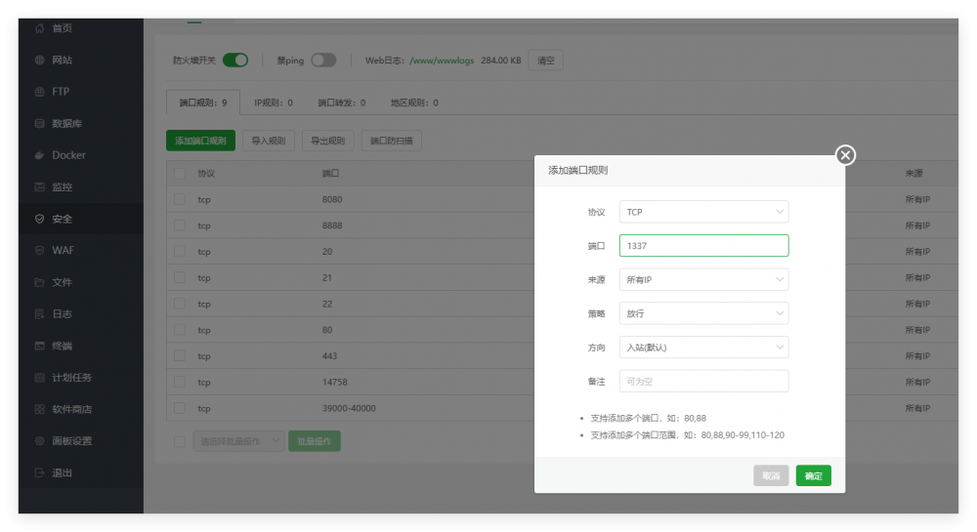Click the Docker icon in sidebar
The height and width of the screenshot is (532, 977).
pos(39,155)
